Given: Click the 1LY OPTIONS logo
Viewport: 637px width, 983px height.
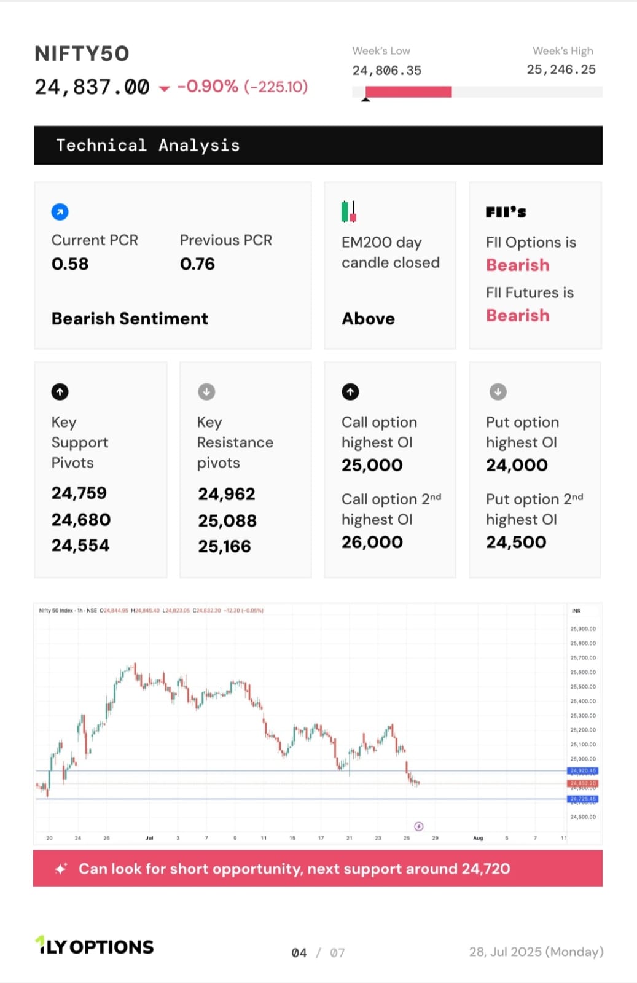Looking at the screenshot, I should tap(94, 946).
